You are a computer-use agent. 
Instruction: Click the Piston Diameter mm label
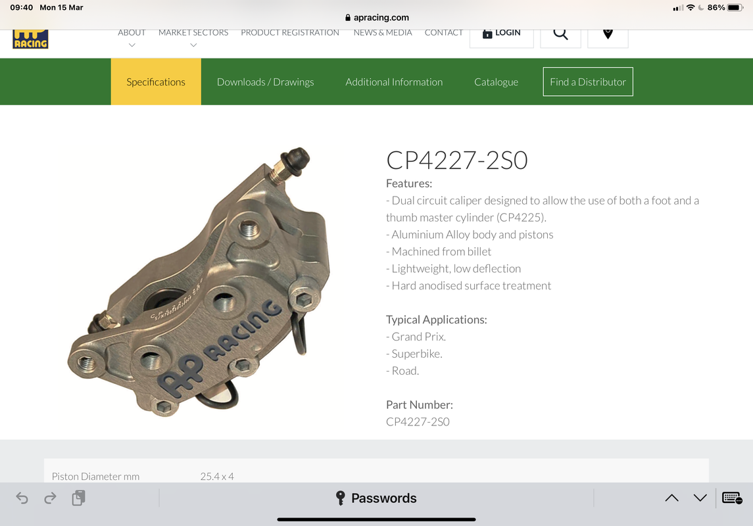95,477
